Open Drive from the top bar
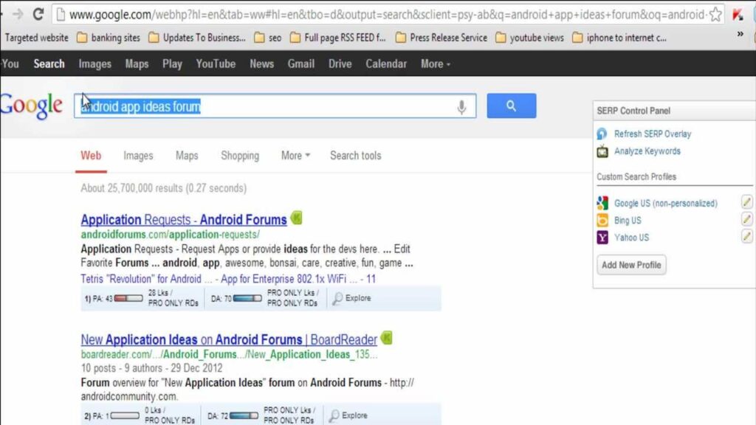 click(340, 64)
